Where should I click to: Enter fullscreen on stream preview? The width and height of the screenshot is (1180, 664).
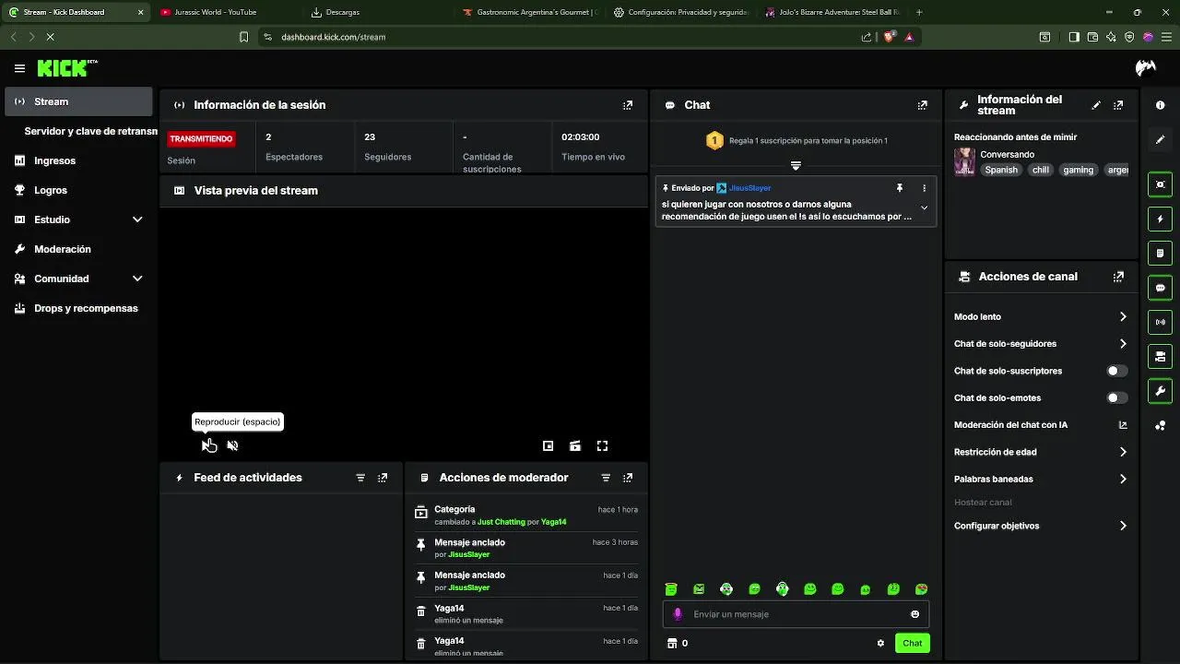click(x=602, y=446)
